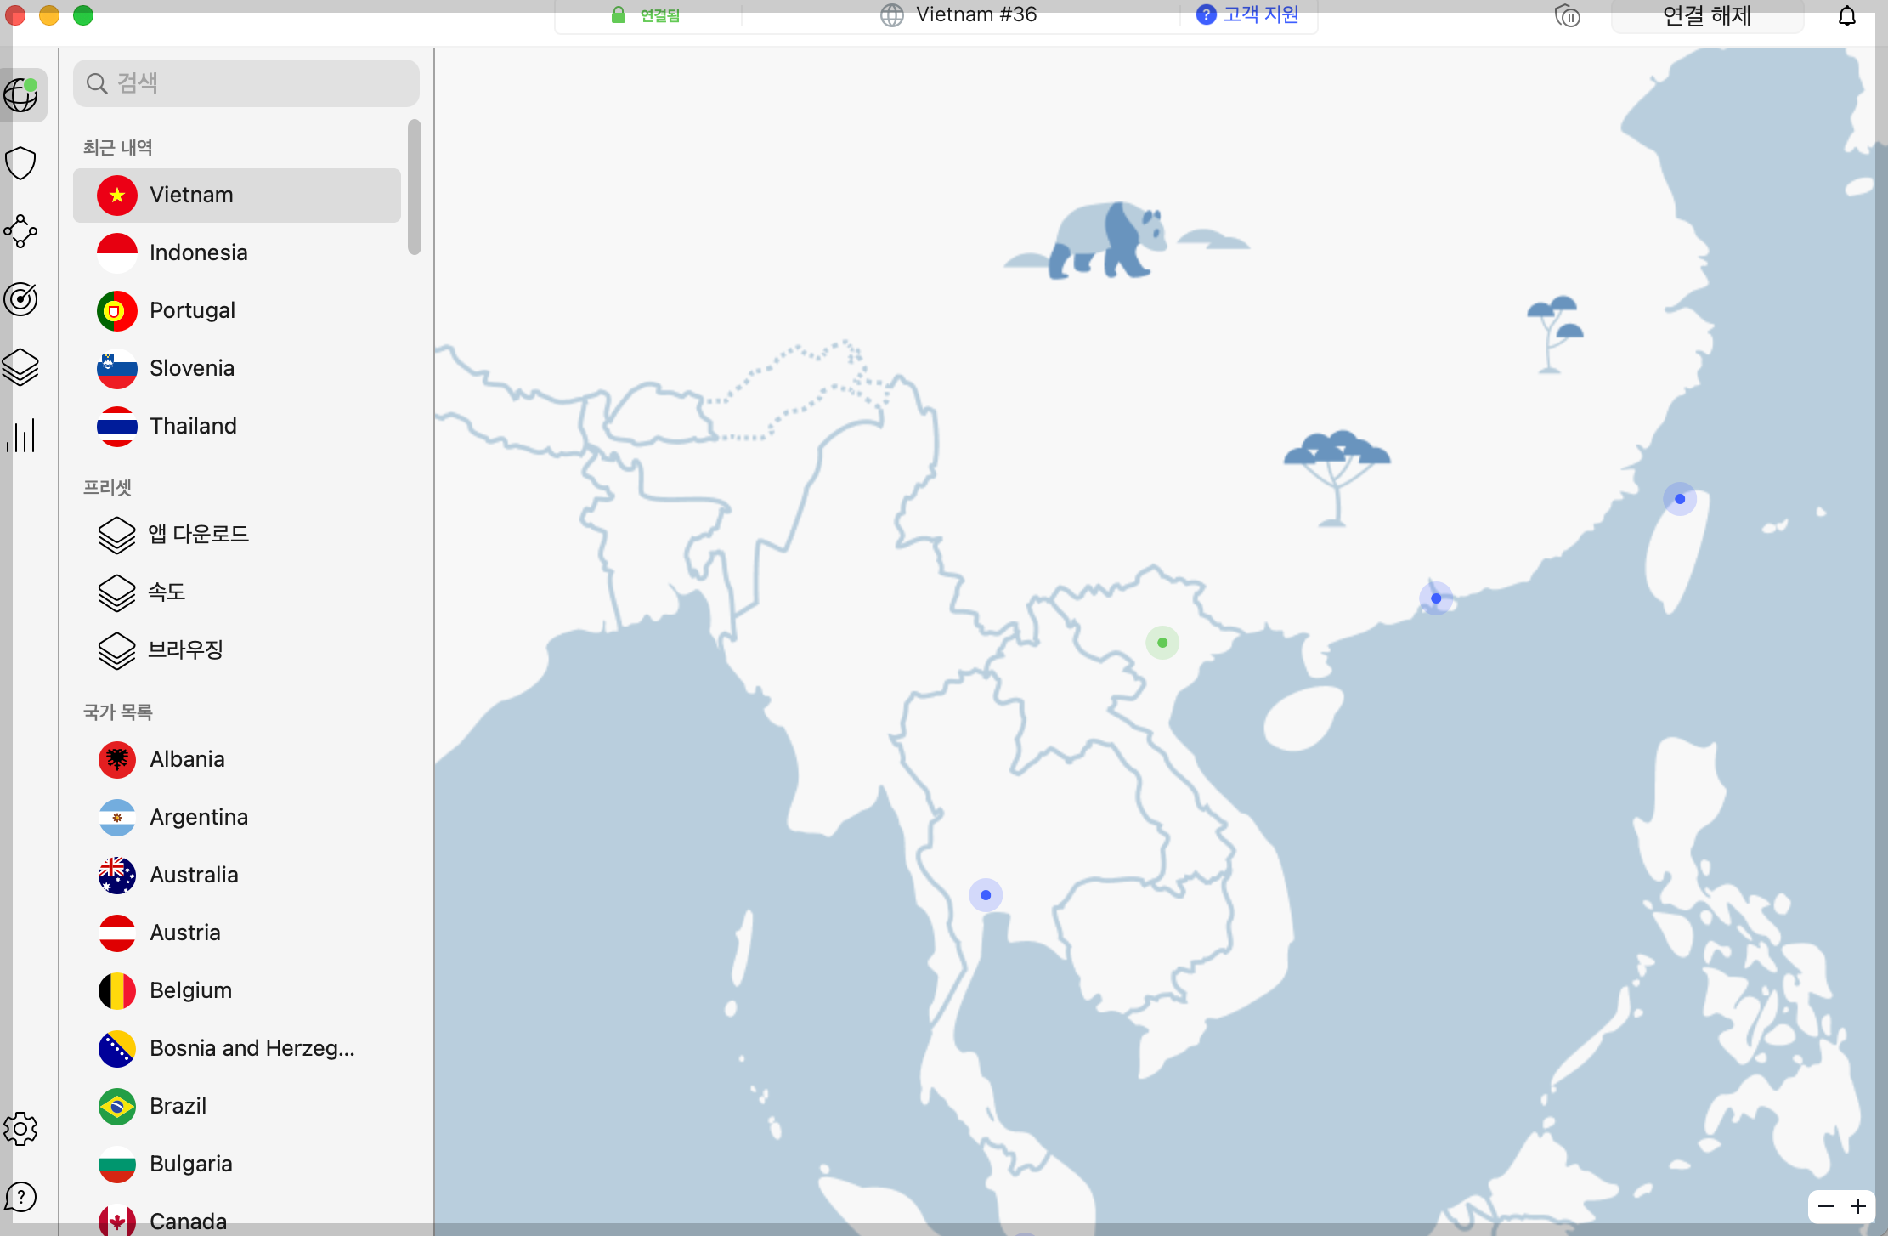Image resolution: width=1888 pixels, height=1236 pixels.
Task: Click the Thailand server pin on the map
Action: (x=986, y=895)
